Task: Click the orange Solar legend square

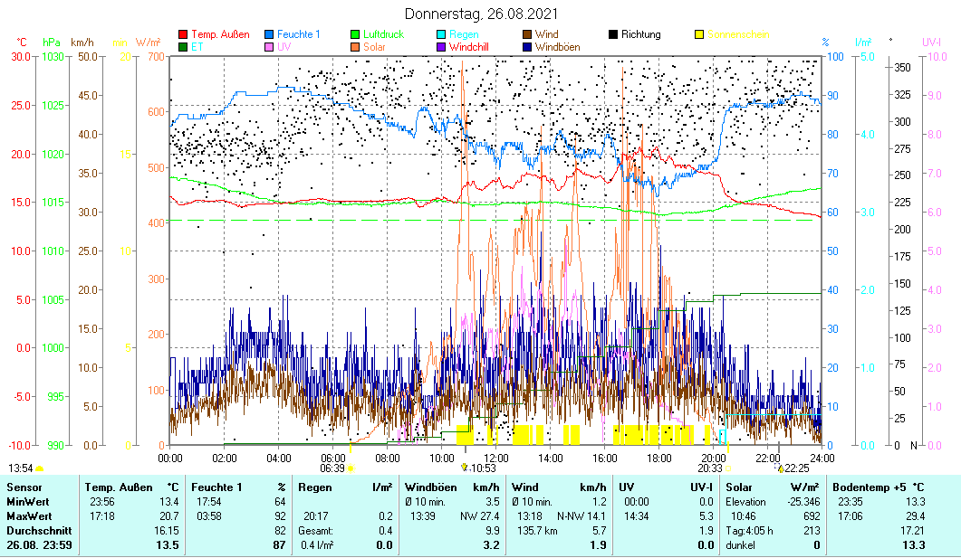Action: click(x=356, y=47)
